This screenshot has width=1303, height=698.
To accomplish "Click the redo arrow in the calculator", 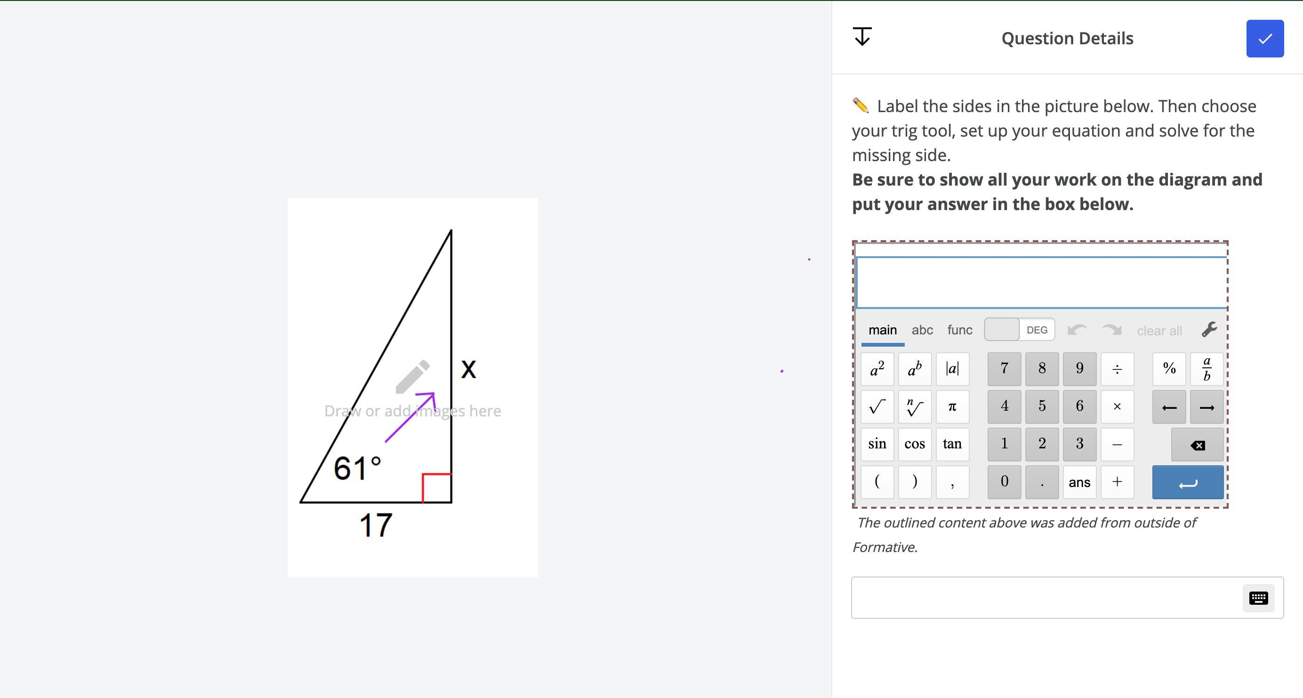I will click(x=1111, y=330).
